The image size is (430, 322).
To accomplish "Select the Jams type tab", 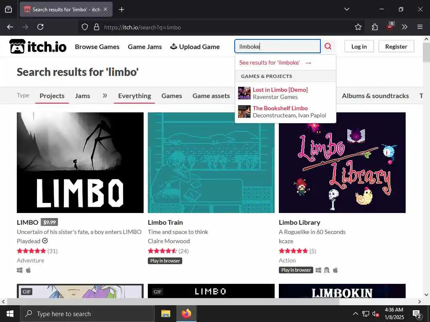I will point(83,96).
